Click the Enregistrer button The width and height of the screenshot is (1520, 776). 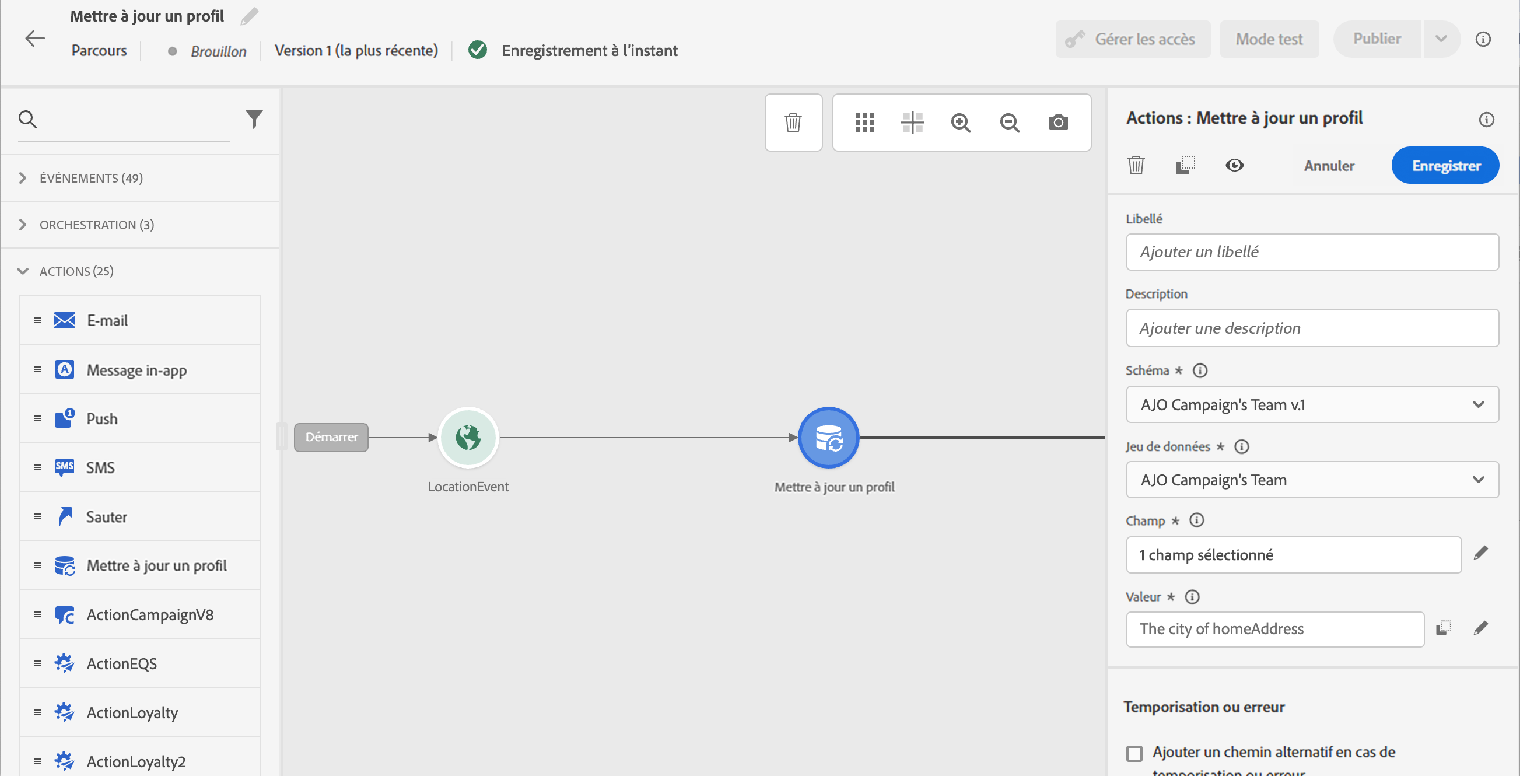(x=1445, y=165)
